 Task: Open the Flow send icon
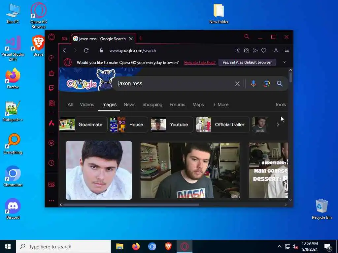click(x=255, y=50)
